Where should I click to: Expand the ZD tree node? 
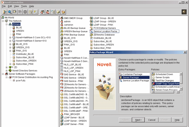7,67
